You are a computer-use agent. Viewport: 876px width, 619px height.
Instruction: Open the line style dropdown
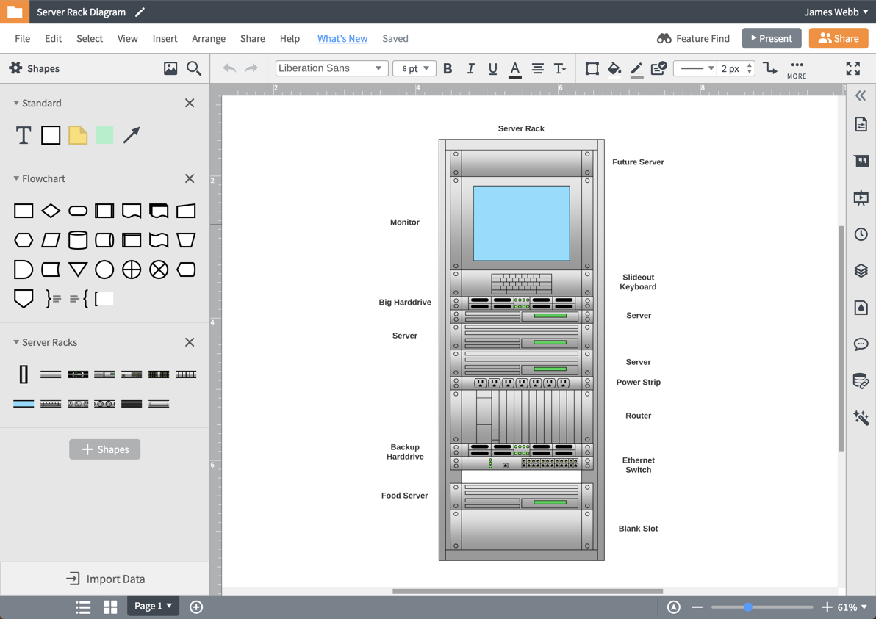[696, 68]
